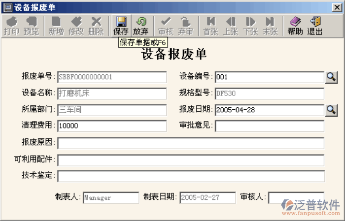Click the 设备编号 input field
Screen dimensions: 345x221
point(269,77)
